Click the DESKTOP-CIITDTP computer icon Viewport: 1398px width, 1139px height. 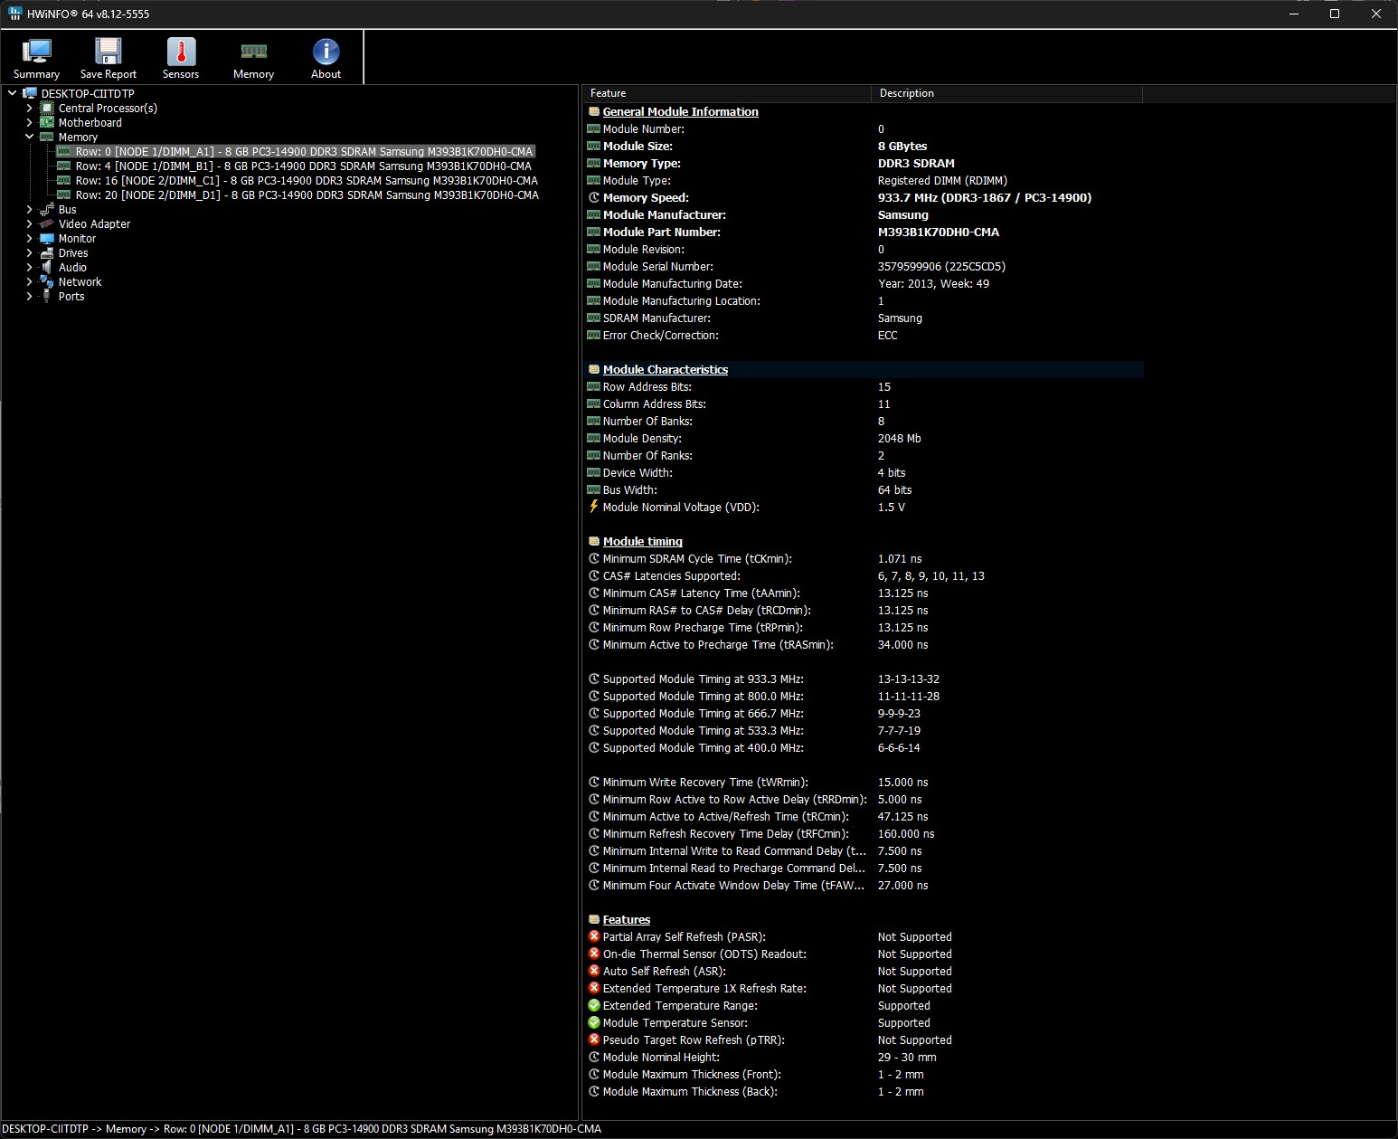(x=30, y=93)
